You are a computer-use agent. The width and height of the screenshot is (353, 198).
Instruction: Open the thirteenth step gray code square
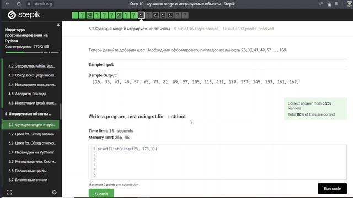click(163, 15)
